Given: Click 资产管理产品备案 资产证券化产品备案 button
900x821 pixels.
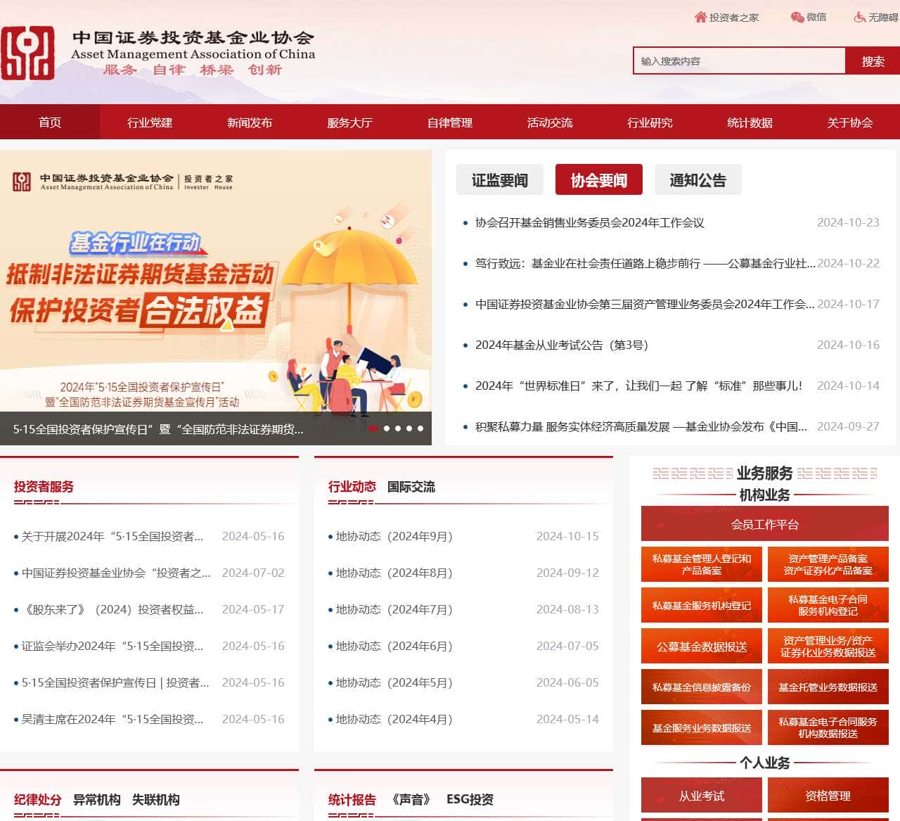Looking at the screenshot, I should tap(828, 564).
